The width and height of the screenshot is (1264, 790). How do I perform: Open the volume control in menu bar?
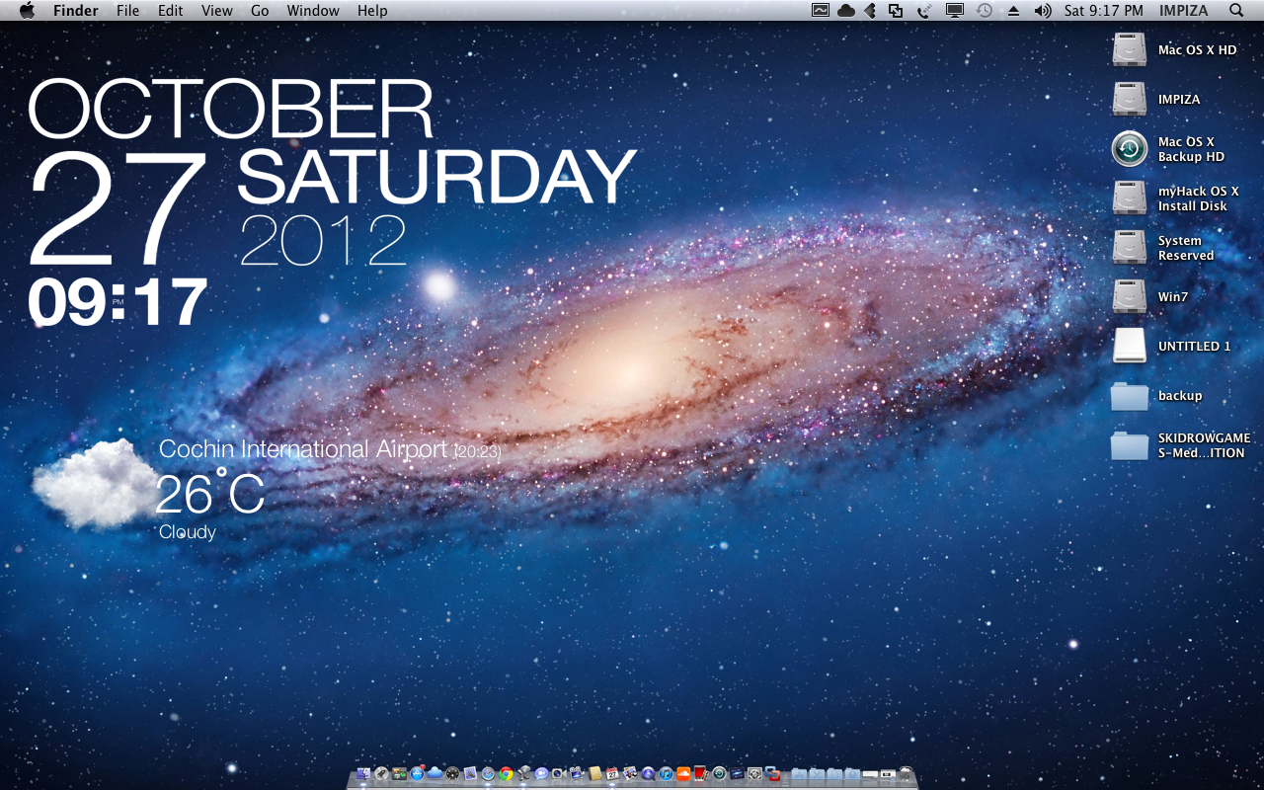click(x=1043, y=11)
